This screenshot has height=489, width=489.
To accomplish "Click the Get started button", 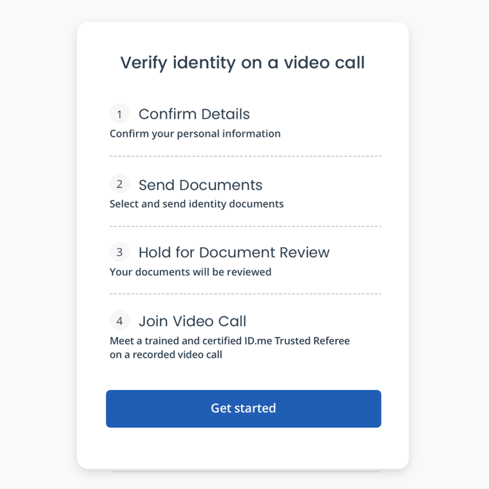I will [x=243, y=409].
